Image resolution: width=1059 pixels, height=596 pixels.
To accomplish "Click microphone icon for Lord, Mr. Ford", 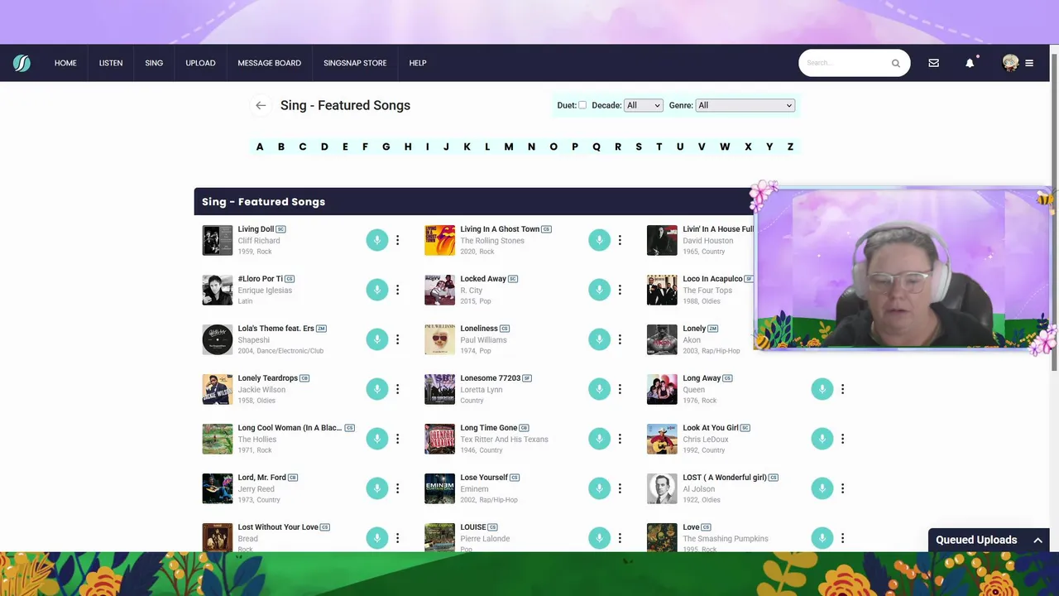I will point(377,488).
